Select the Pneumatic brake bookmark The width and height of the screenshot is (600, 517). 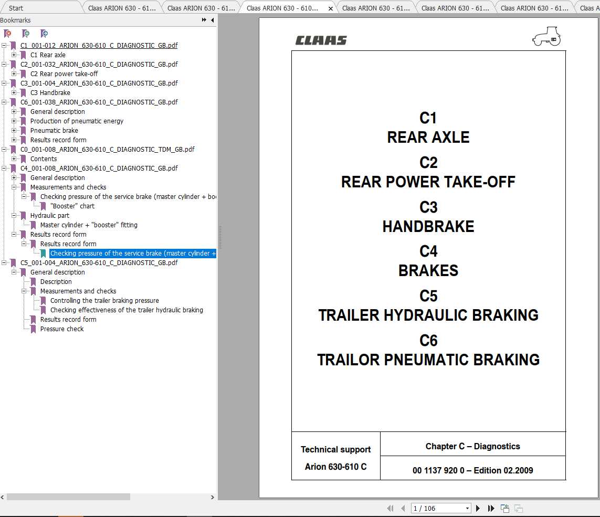[x=54, y=131]
